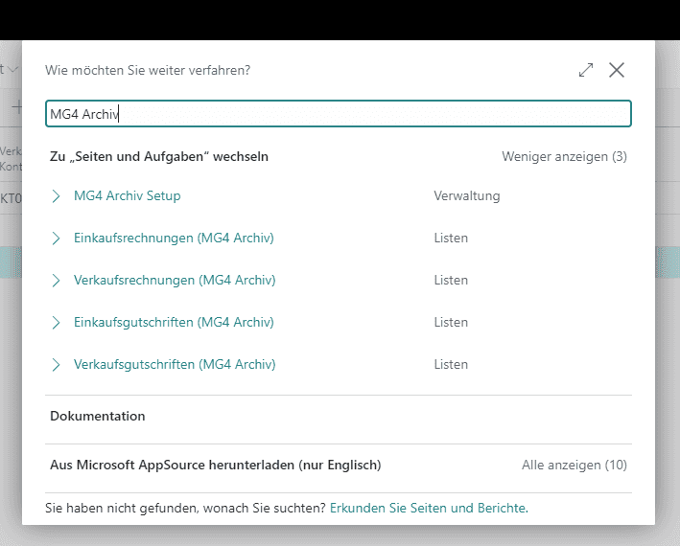This screenshot has width=680, height=546.
Task: Follow the 'Erkunden Sie Seiten und Berichte' link
Action: pyautogui.click(x=428, y=508)
